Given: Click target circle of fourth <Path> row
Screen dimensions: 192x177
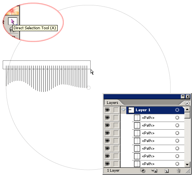Looking at the screenshot, I should pyautogui.click(x=177, y=141).
